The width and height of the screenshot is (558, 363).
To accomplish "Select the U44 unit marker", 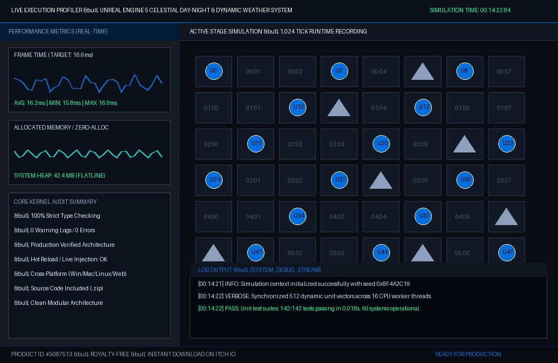I will 382,253.
